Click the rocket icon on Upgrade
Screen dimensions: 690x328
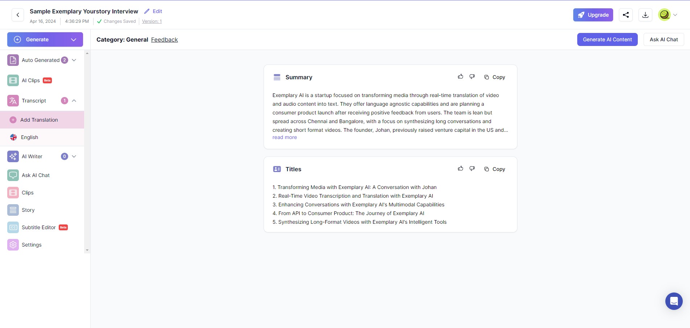[581, 15]
